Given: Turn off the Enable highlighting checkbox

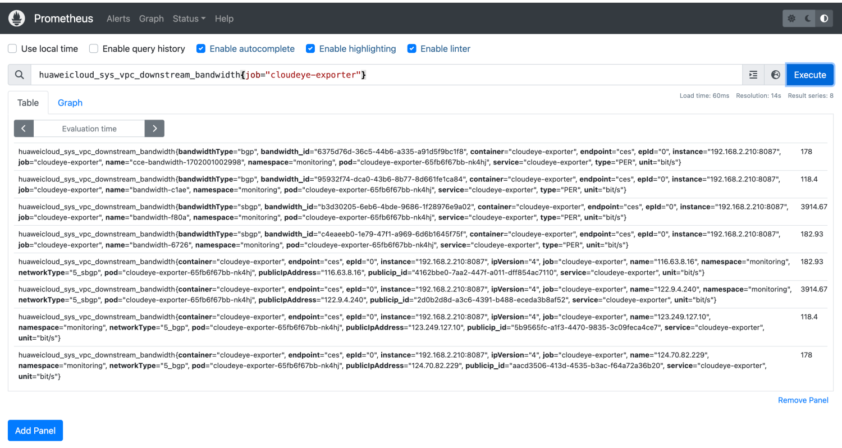Looking at the screenshot, I should 310,49.
